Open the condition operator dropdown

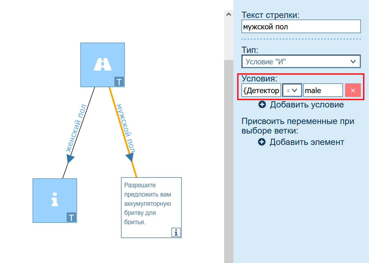[292, 90]
